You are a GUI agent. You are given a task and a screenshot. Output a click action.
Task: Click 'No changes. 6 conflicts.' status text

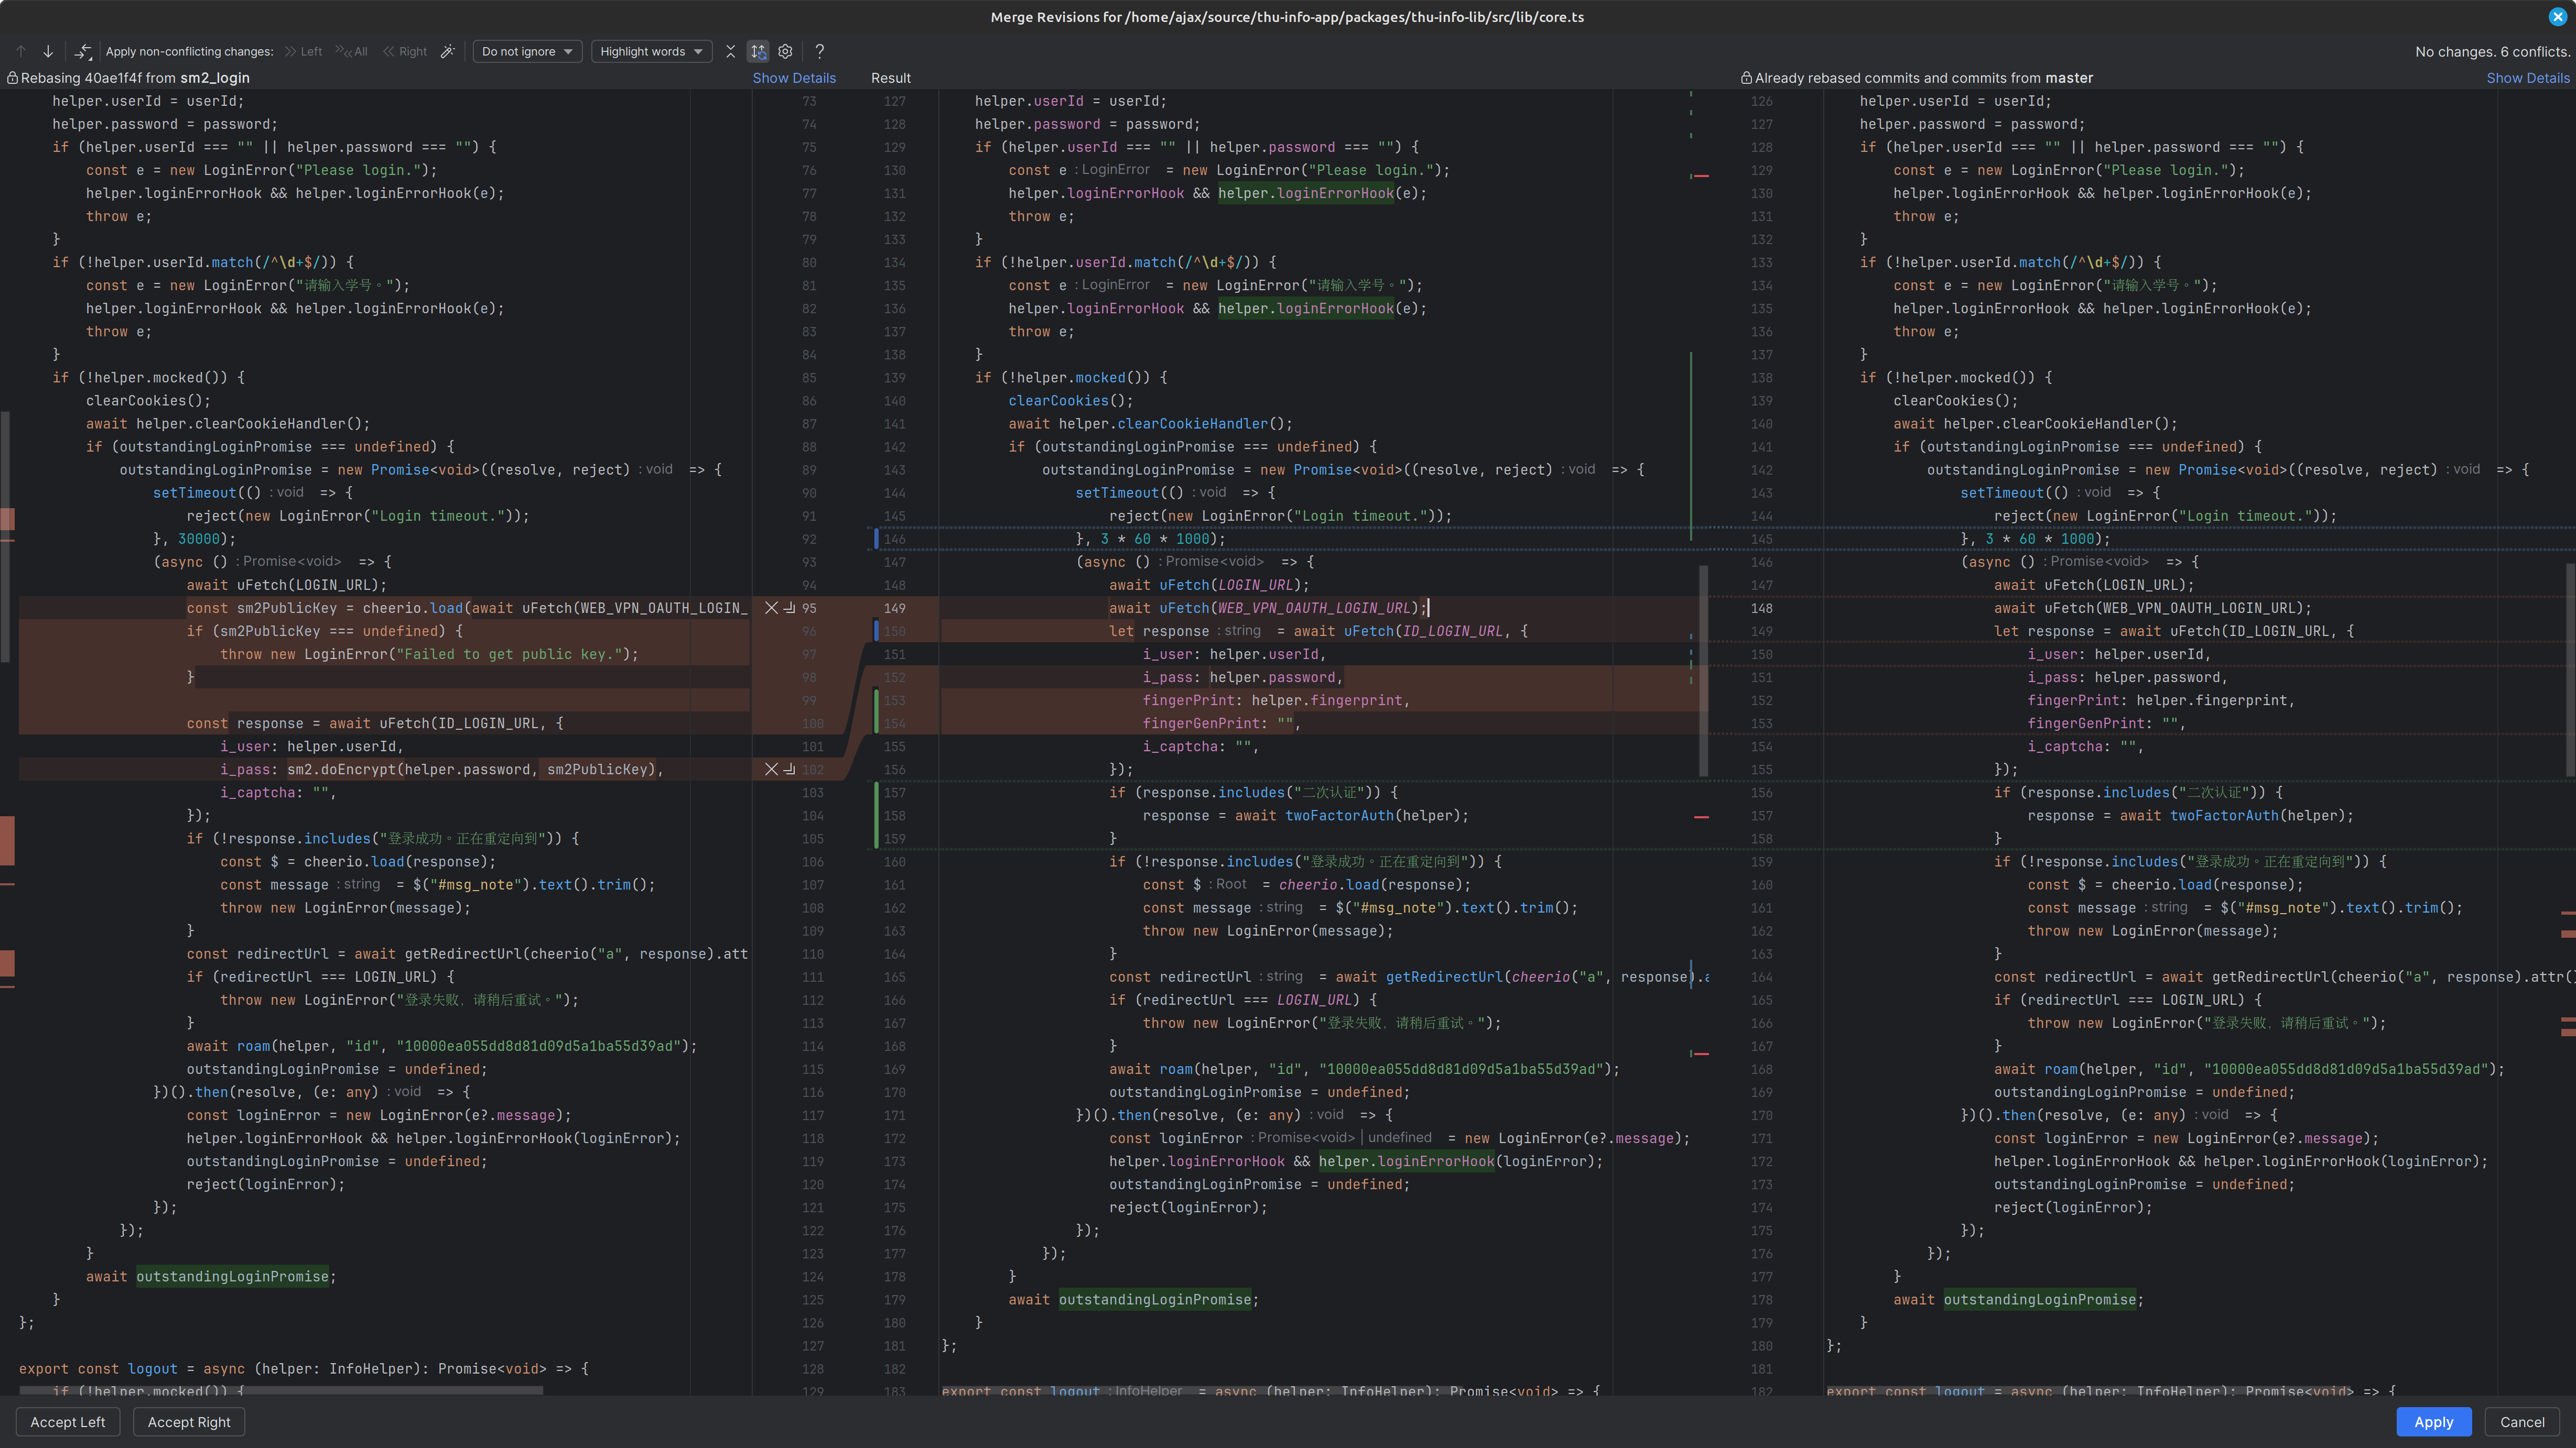[2491, 51]
